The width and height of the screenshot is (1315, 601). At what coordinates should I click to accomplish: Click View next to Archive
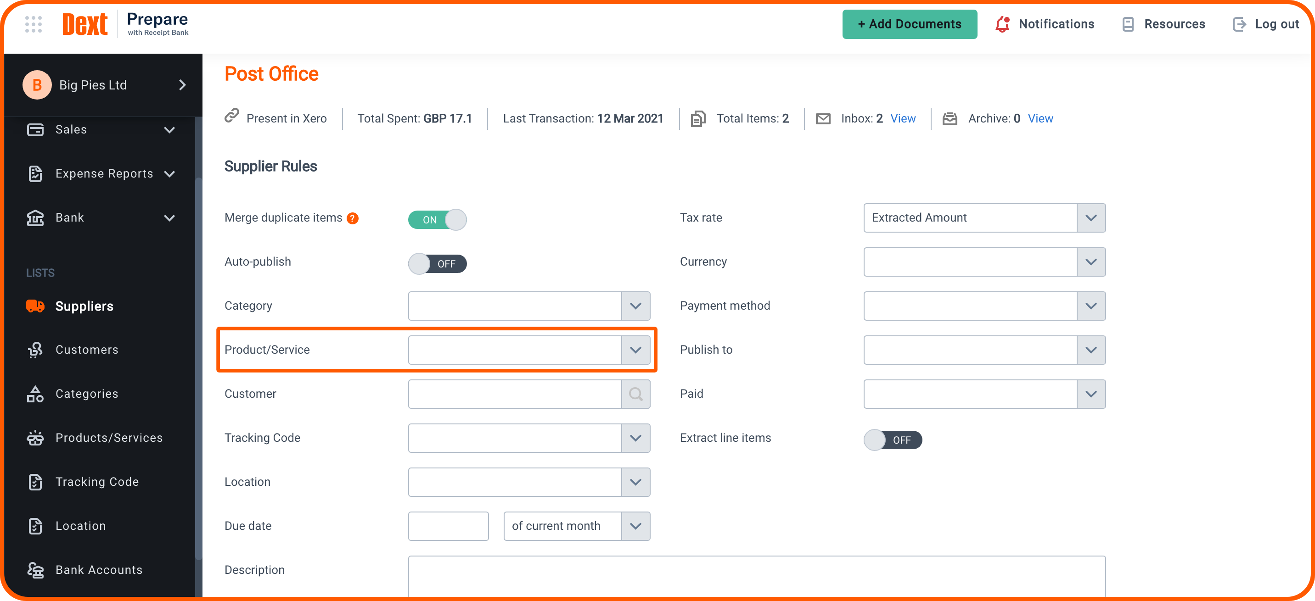(x=1040, y=118)
